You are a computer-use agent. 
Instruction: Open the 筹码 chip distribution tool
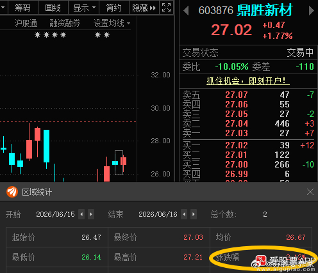[22, 8]
